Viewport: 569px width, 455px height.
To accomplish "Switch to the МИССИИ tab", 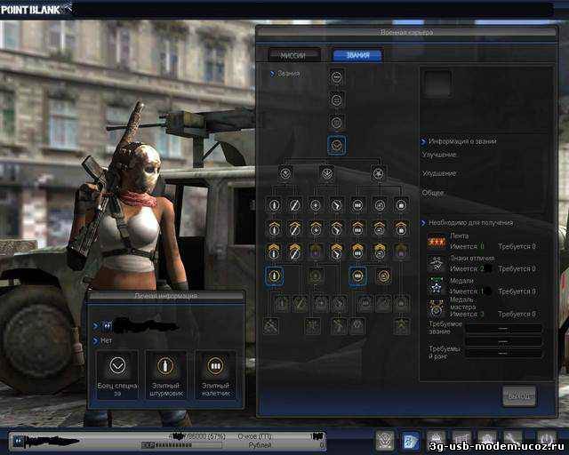I will 293,55.
